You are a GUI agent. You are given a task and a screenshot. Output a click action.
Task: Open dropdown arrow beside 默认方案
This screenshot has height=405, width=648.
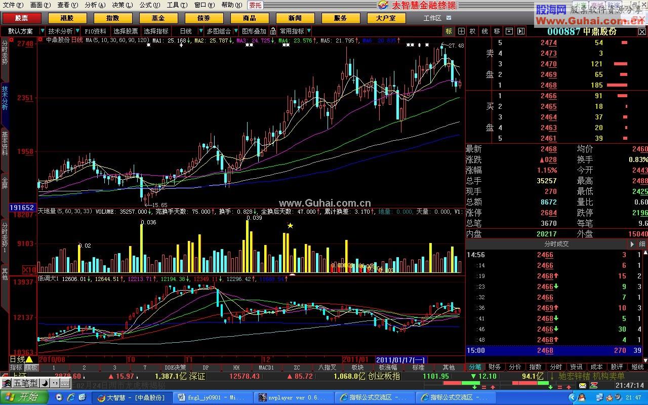tap(42, 31)
